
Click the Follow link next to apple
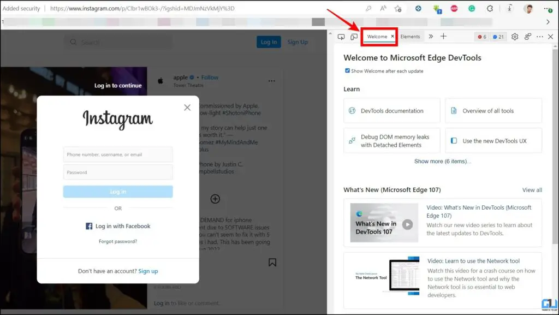coord(210,78)
